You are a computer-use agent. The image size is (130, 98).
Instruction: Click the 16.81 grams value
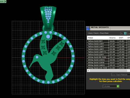112,41
